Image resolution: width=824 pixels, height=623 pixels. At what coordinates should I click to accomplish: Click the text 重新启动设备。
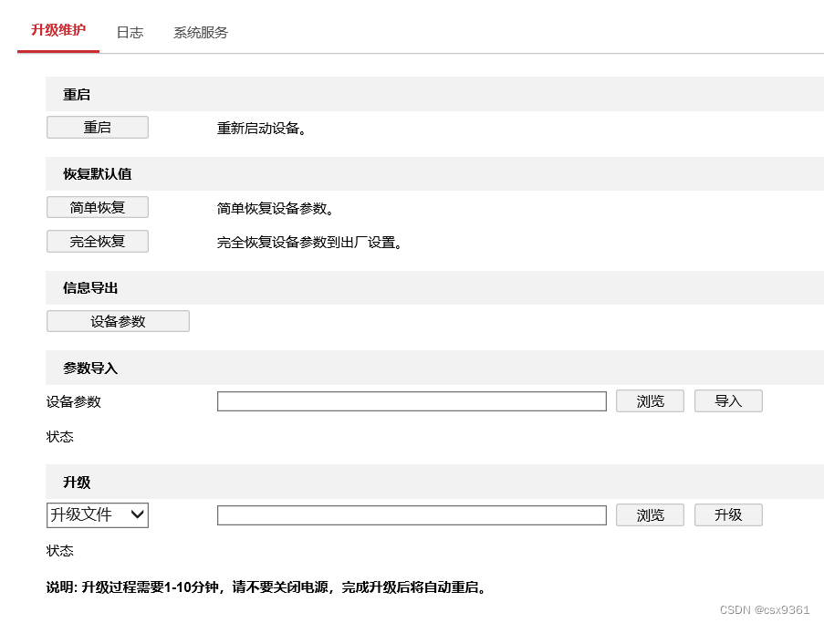tap(261, 129)
